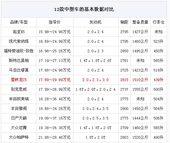
Task: Click the 斯柯达昊锐 cell
Action: pyautogui.click(x=19, y=61)
